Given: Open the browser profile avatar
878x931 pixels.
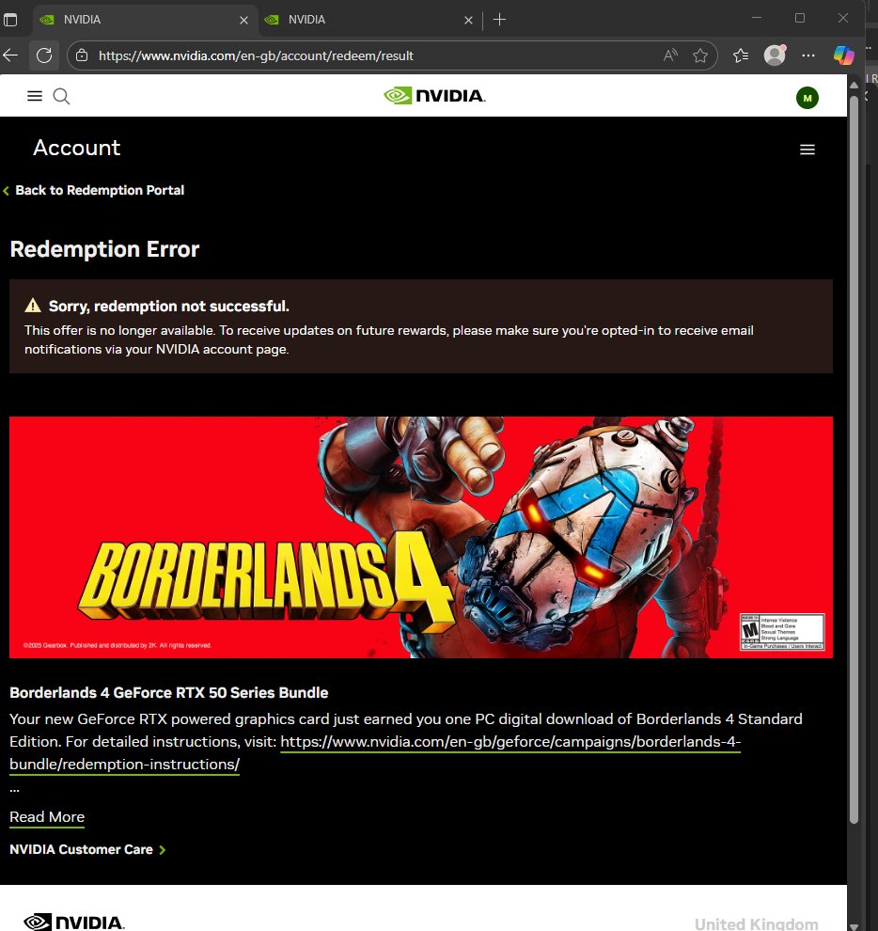Looking at the screenshot, I should (x=775, y=55).
